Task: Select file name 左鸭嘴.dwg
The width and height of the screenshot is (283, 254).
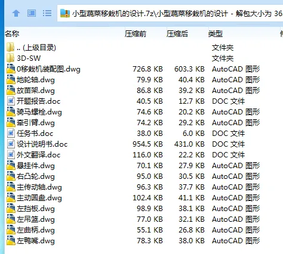Action: coord(36,241)
